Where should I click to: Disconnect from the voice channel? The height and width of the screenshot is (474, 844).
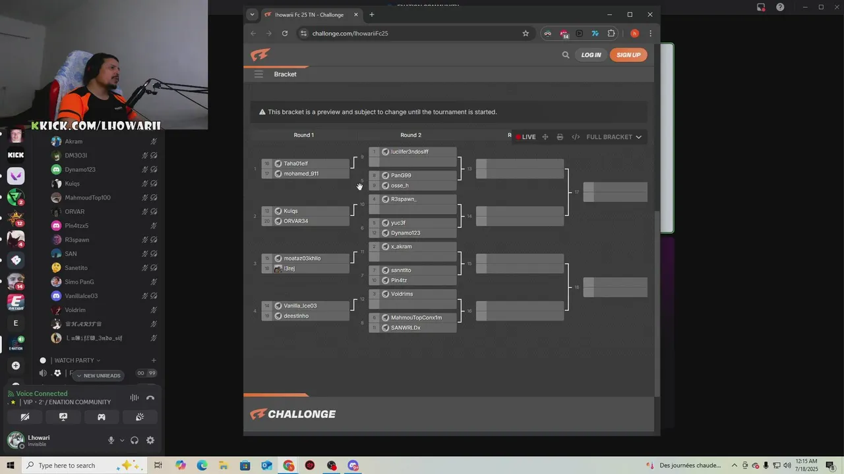point(150,398)
